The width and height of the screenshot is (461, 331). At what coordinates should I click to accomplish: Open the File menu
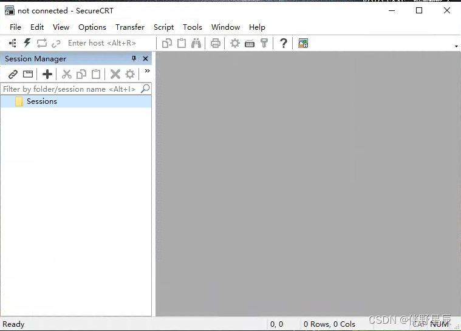coord(15,27)
